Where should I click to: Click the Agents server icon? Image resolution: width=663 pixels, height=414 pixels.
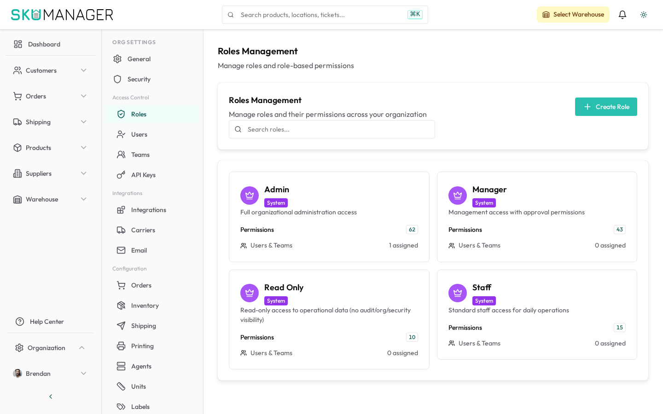tap(121, 366)
